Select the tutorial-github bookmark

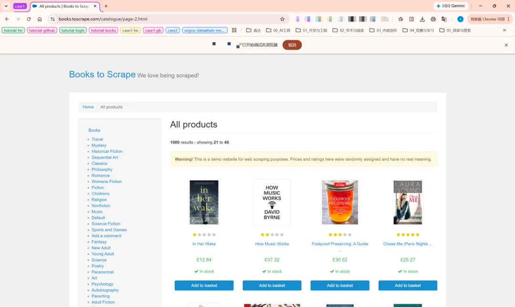pyautogui.click(x=42, y=30)
